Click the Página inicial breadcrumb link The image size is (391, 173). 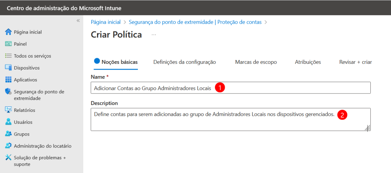[106, 22]
